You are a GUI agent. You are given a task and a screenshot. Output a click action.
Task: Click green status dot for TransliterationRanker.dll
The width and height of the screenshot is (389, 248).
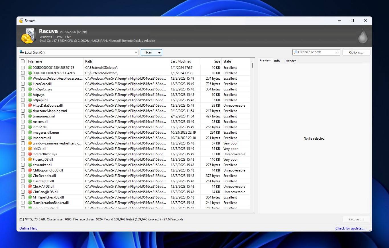pos(30,203)
